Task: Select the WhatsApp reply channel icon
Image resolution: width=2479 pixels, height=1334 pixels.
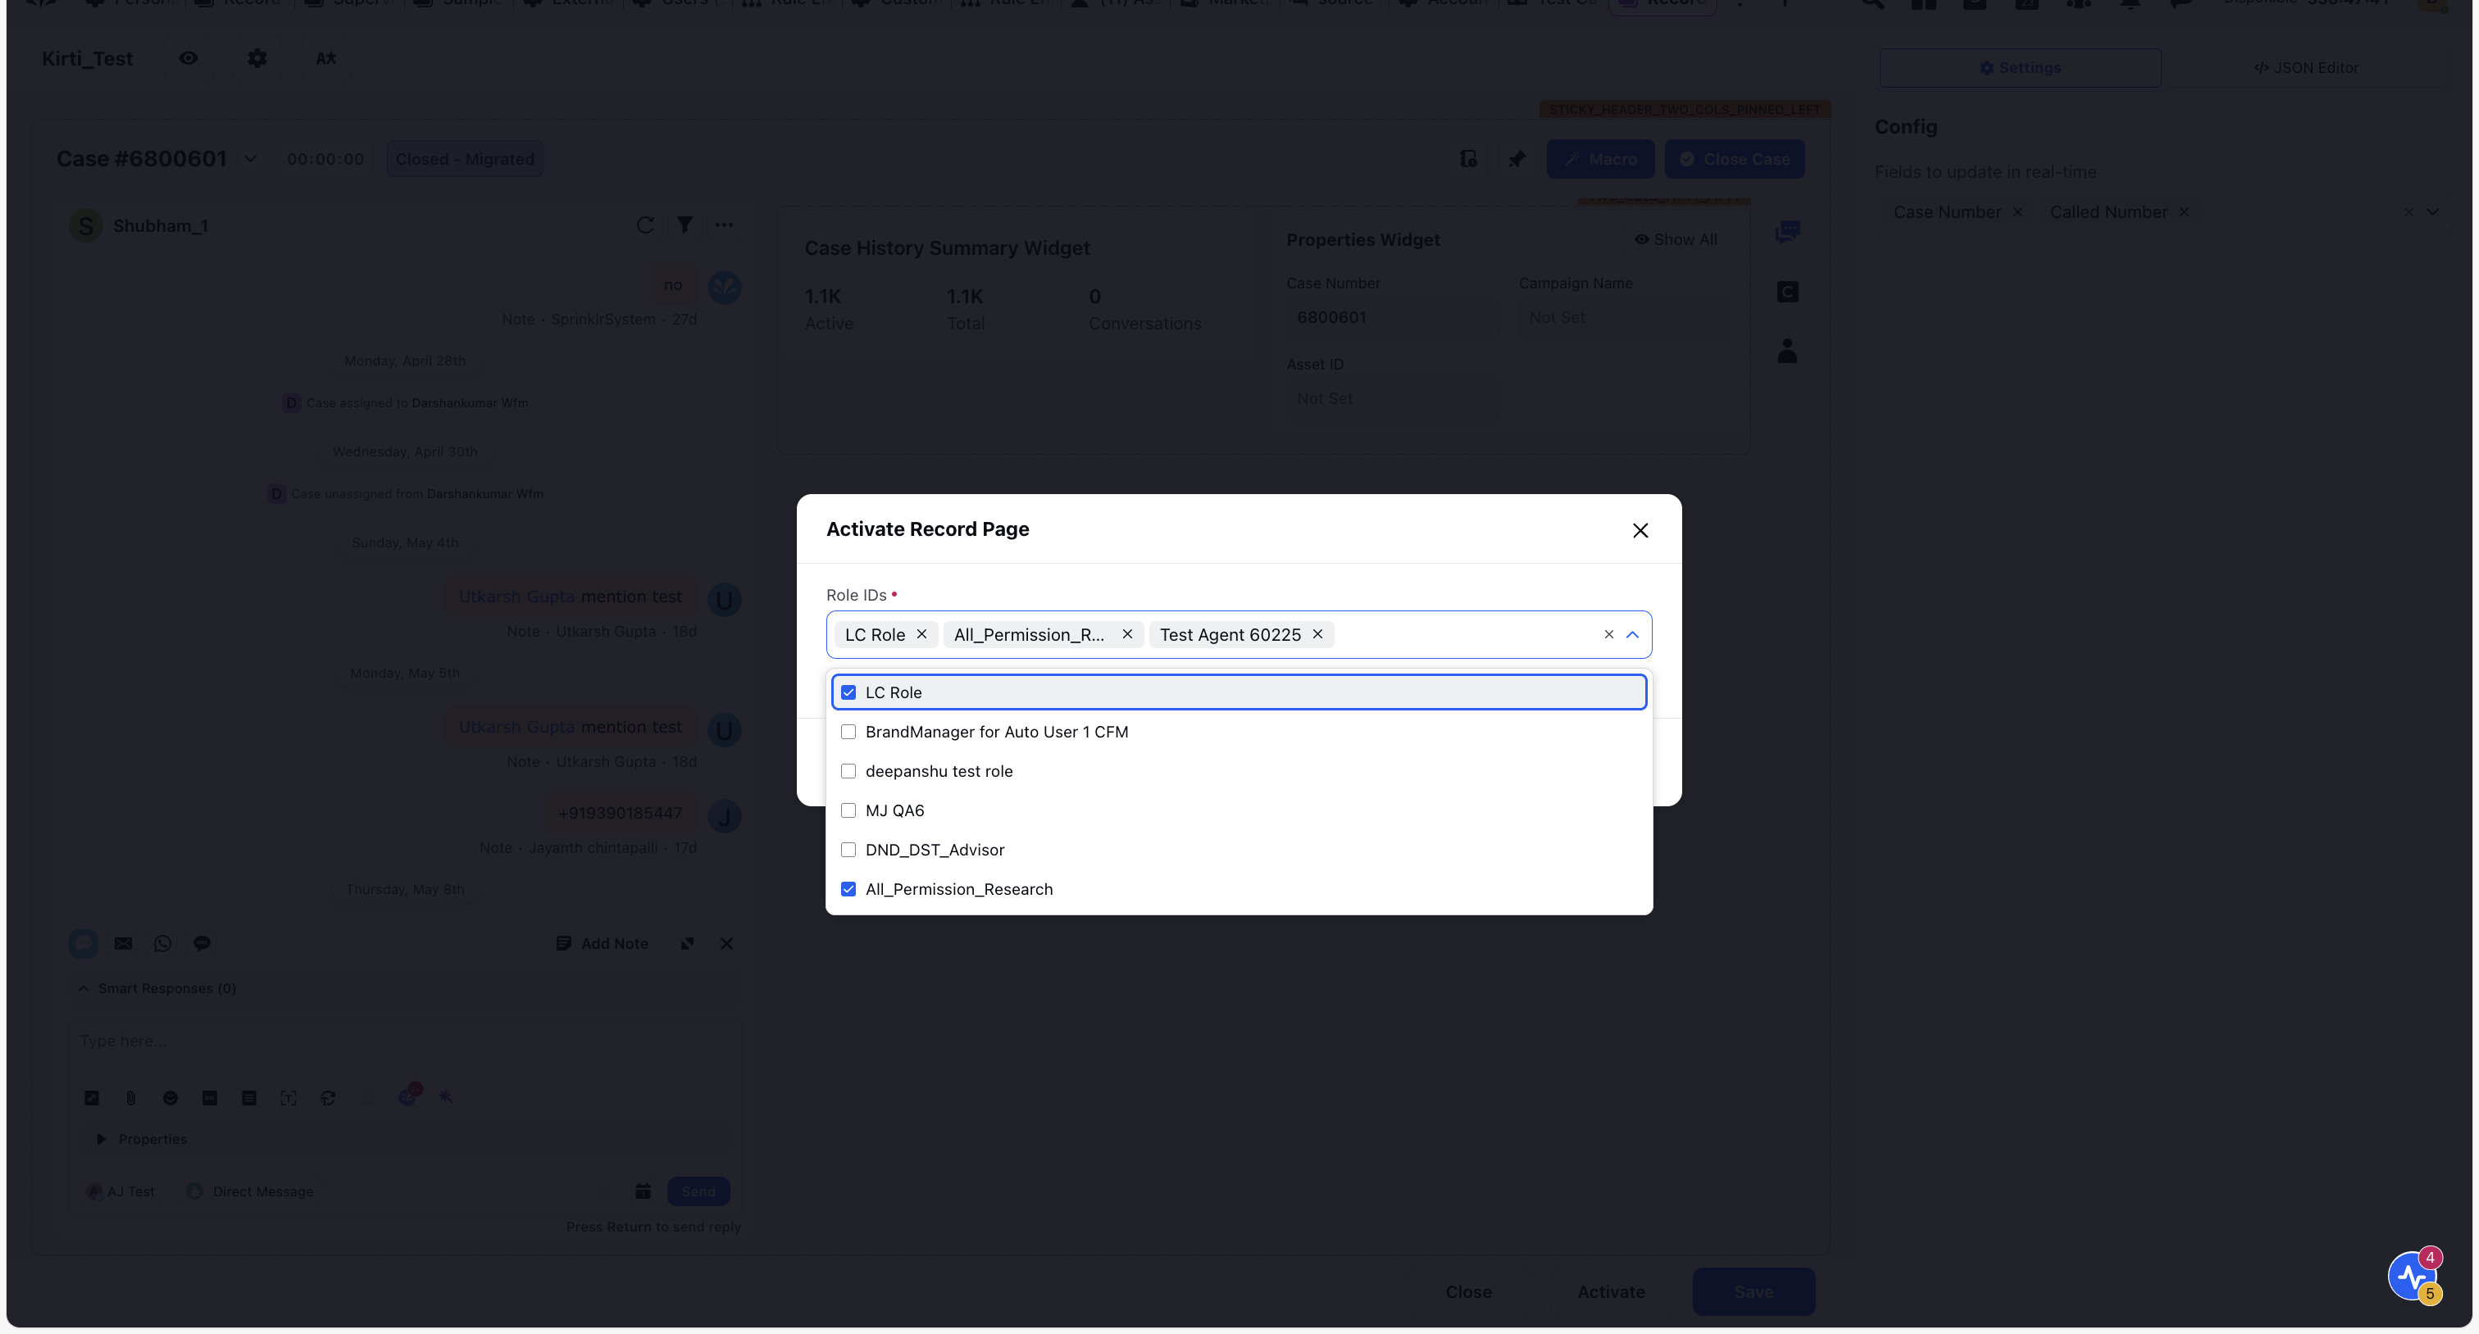Action: coord(162,943)
